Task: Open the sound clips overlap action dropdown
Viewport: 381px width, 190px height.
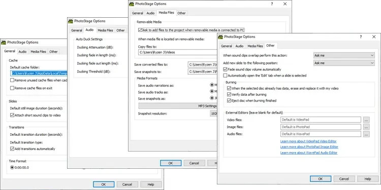Action: click(x=344, y=56)
